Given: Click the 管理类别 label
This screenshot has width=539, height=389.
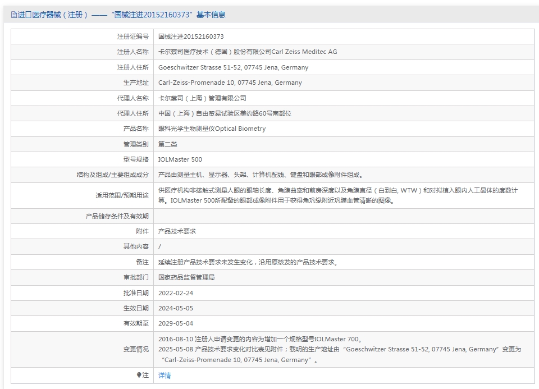Looking at the screenshot, I should coord(136,144).
